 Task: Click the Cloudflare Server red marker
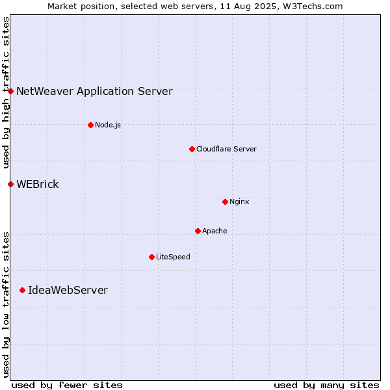[192, 149]
